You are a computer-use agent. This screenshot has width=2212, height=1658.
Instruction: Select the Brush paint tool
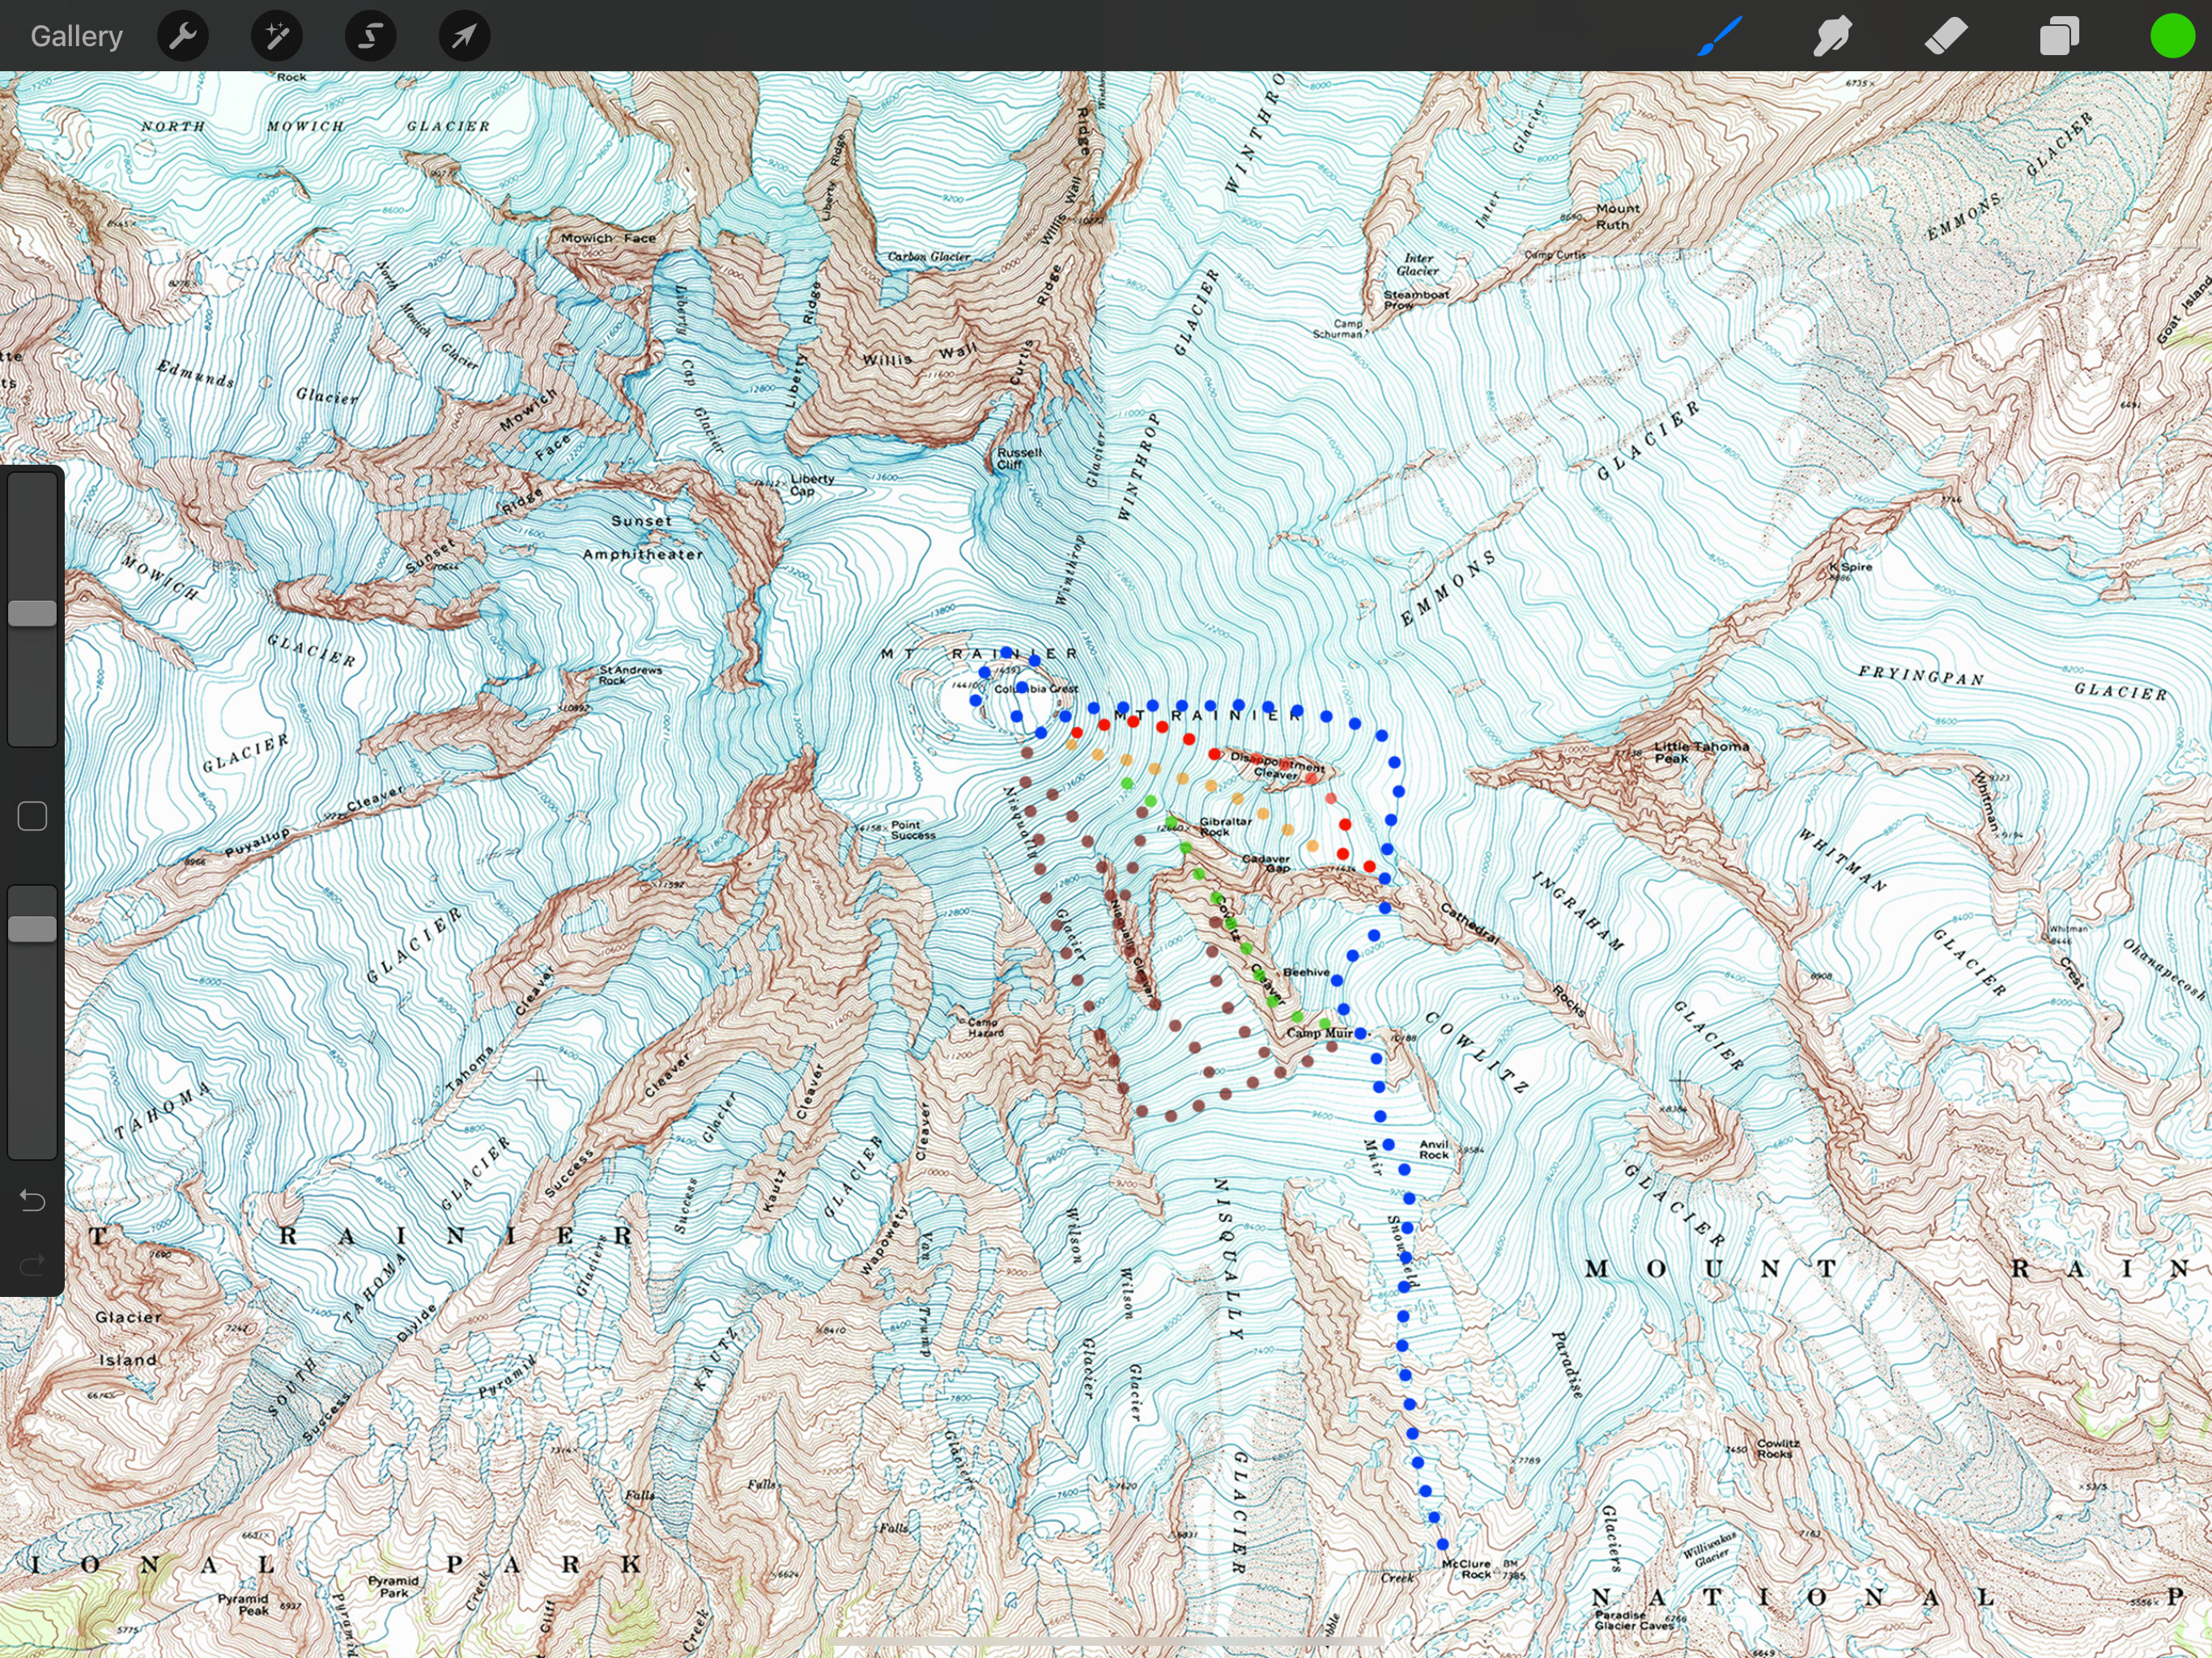pos(1720,37)
